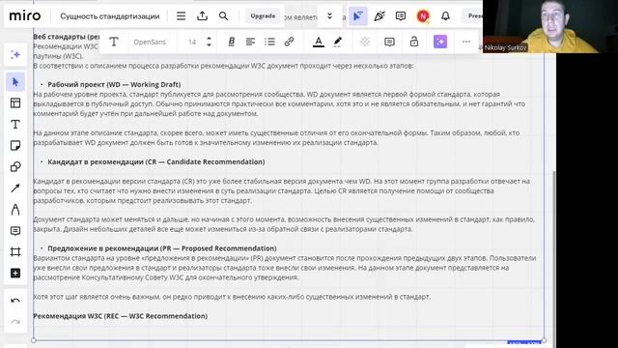This screenshot has width=618, height=348.
Task: Select the Connection line arrow tool
Action: coord(15,188)
